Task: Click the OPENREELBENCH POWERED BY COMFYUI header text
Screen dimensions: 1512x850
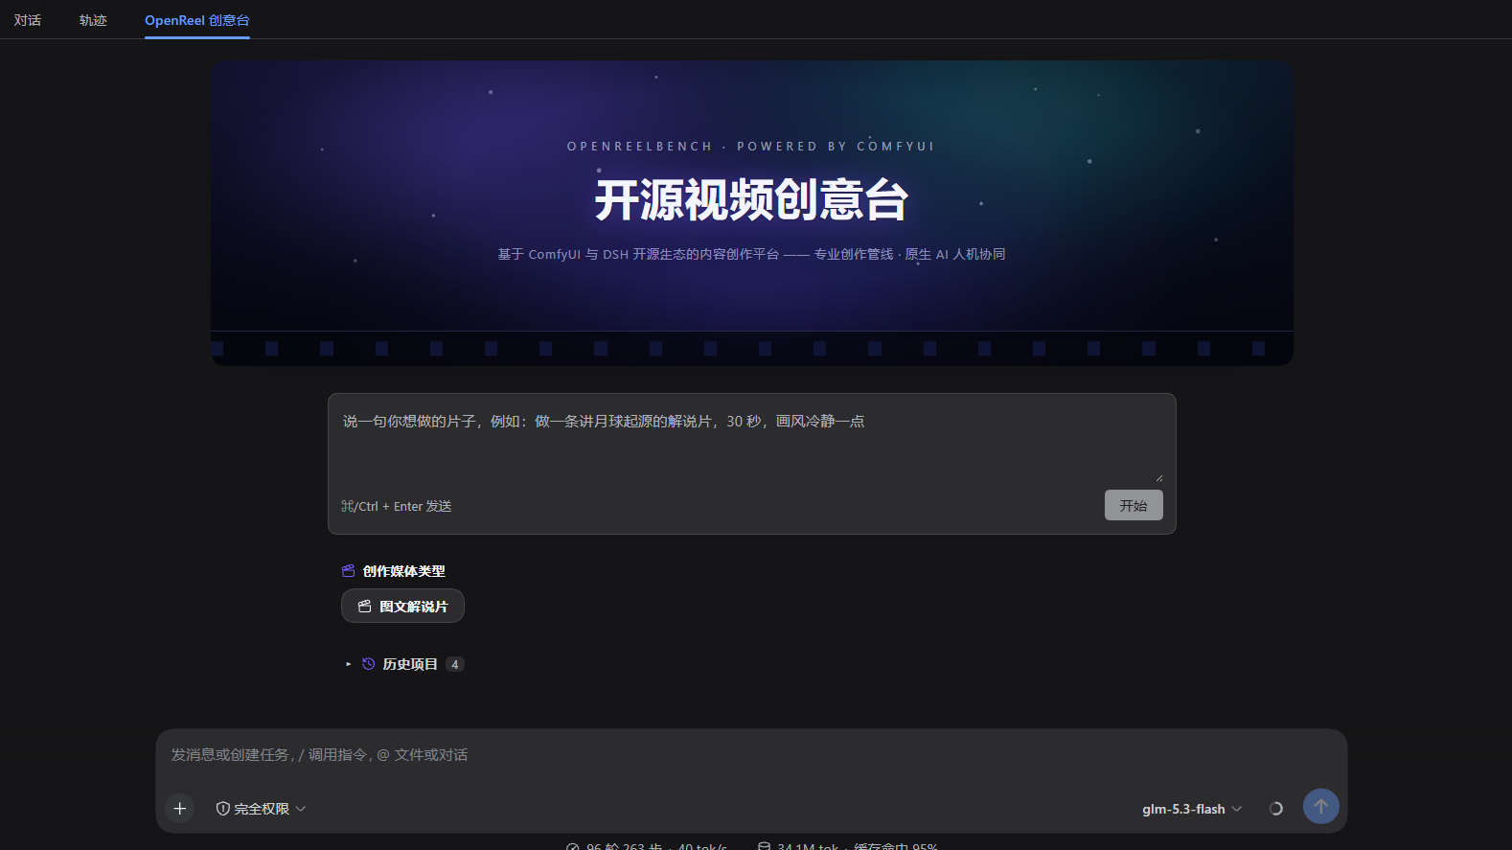Action: coord(751,147)
